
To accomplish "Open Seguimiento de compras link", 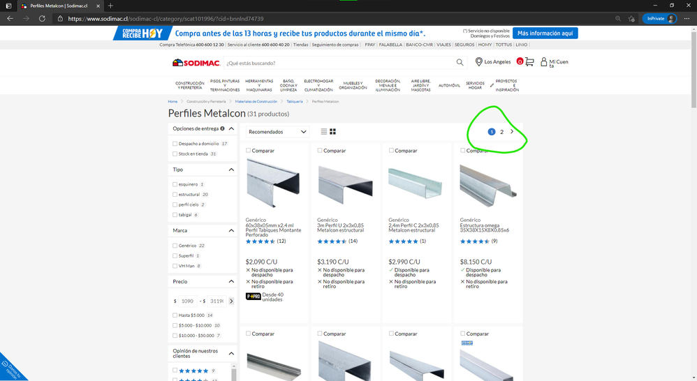I will click(x=335, y=45).
